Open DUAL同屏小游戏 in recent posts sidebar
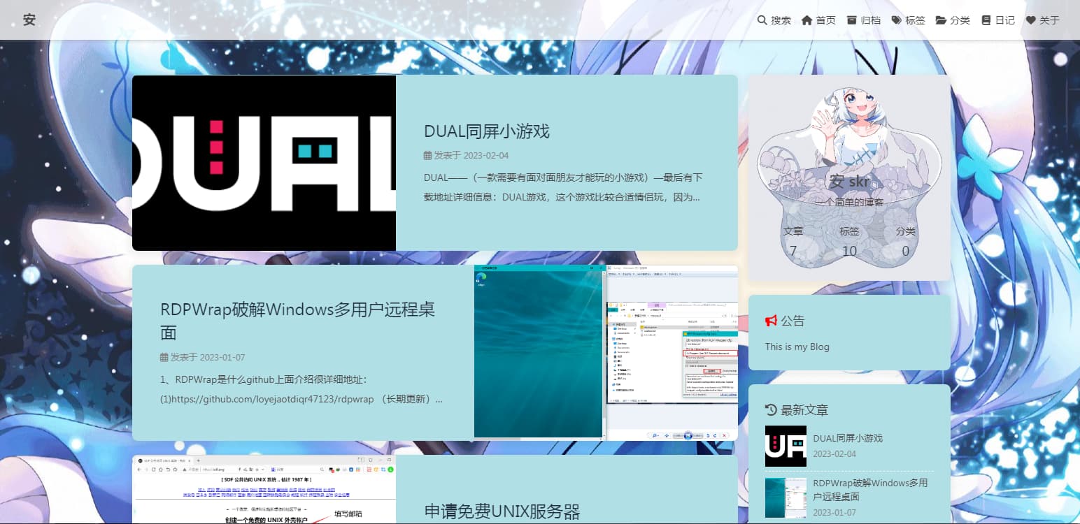This screenshot has height=524, width=1080. click(x=848, y=438)
